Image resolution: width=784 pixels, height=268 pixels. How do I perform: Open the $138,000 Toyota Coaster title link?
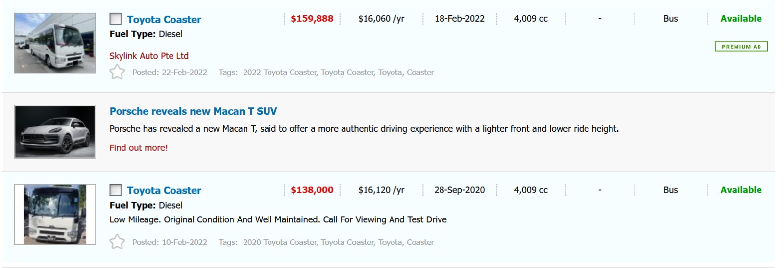pos(164,191)
